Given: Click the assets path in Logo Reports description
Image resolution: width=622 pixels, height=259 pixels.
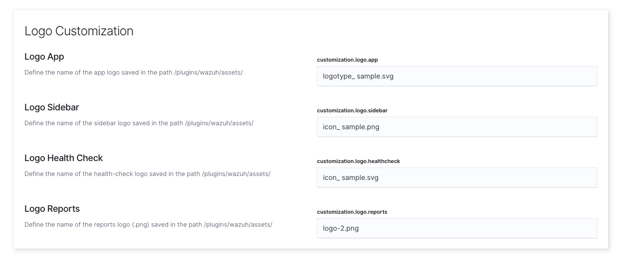Looking at the screenshot, I should coord(238,225).
